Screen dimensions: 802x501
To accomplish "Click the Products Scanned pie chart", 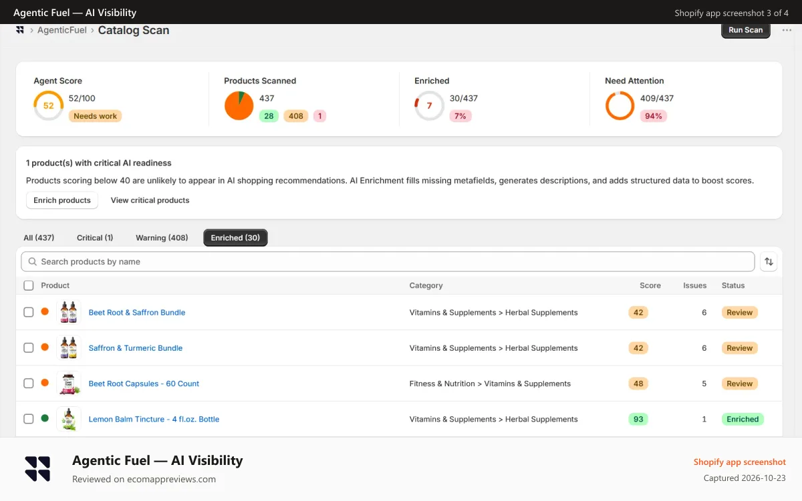I will [239, 106].
